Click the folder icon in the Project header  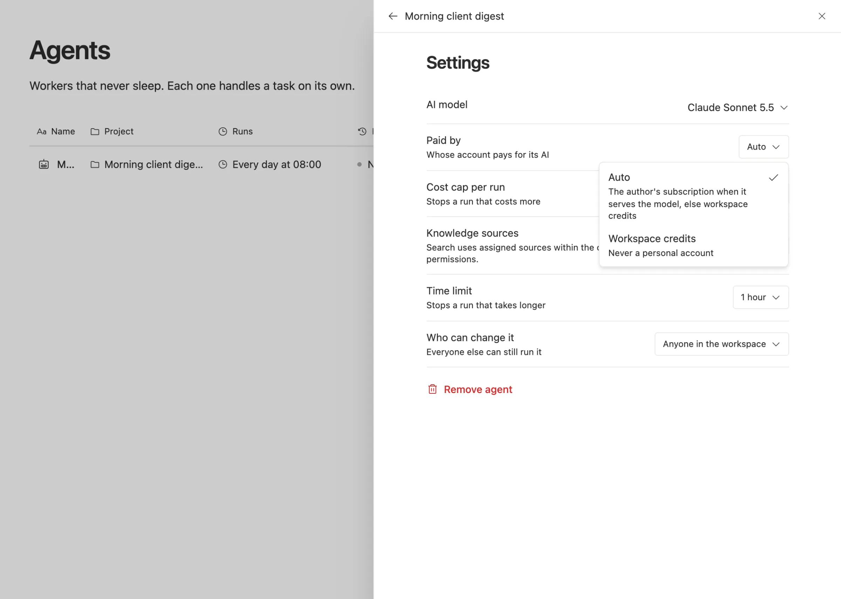pyautogui.click(x=95, y=132)
